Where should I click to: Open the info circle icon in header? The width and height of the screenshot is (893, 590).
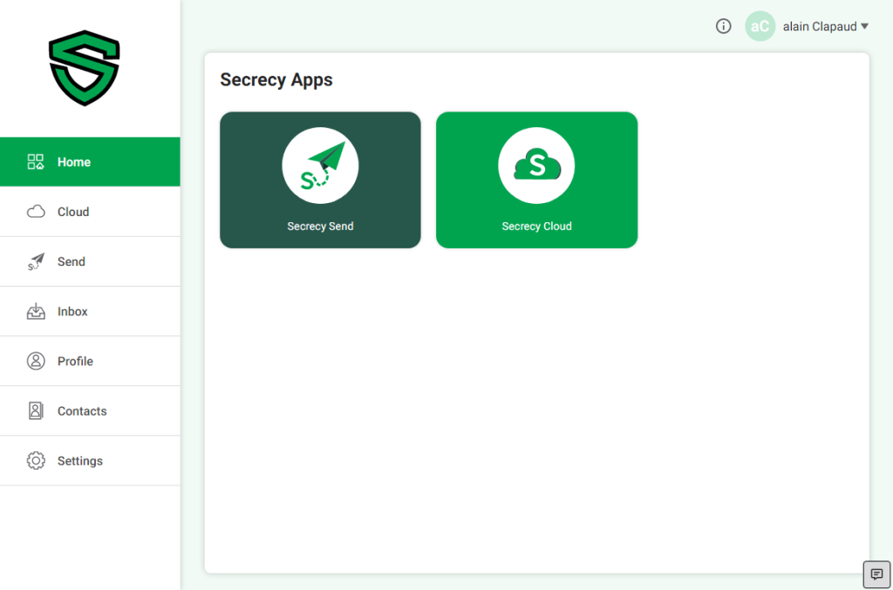723,26
